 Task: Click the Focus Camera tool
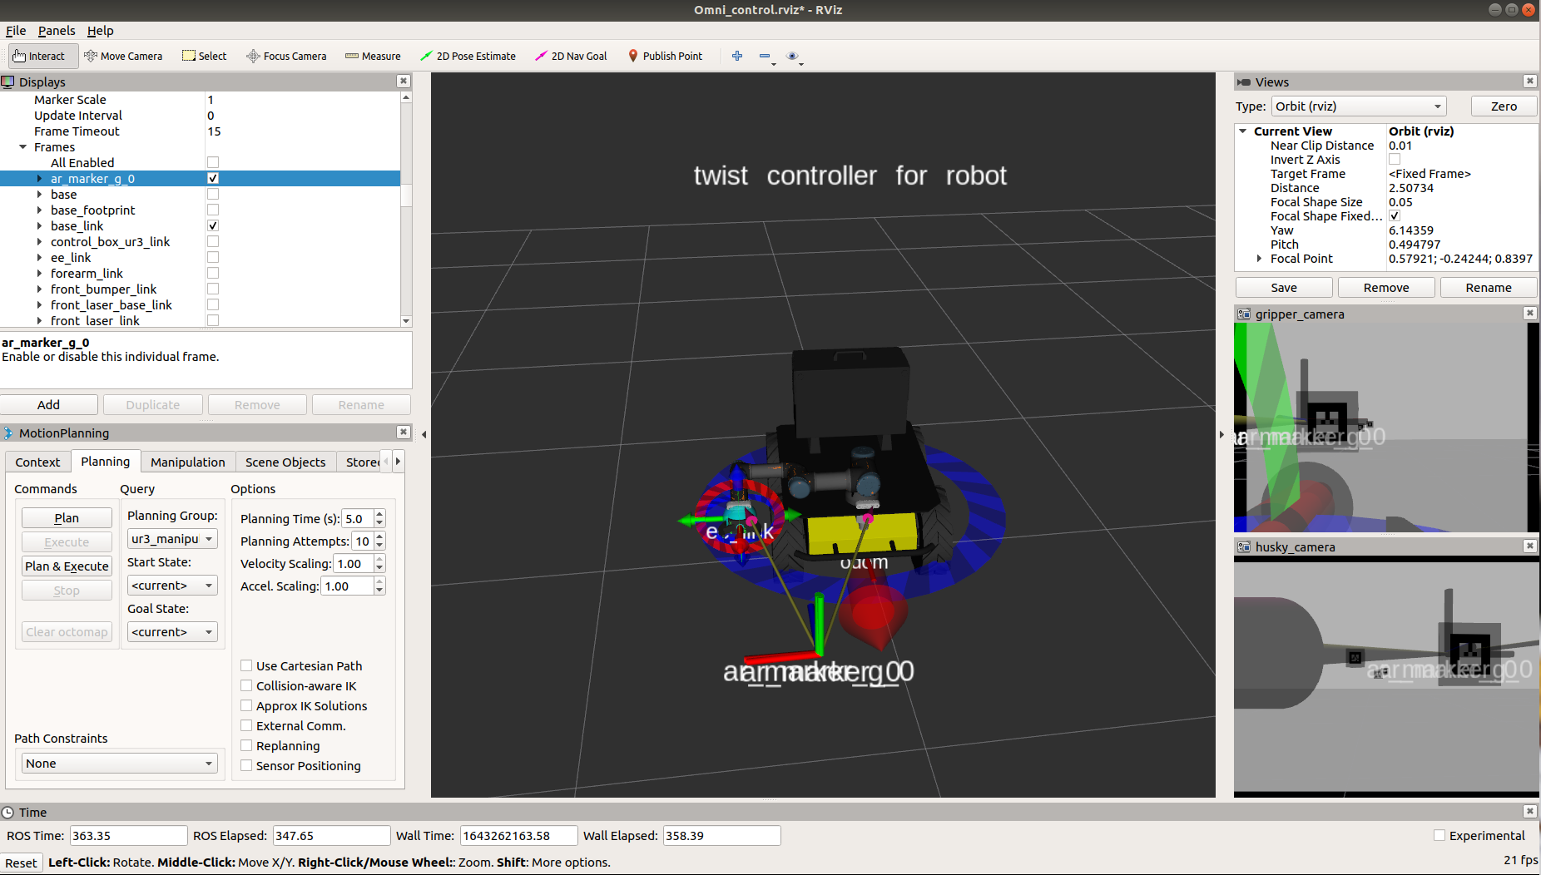point(286,56)
